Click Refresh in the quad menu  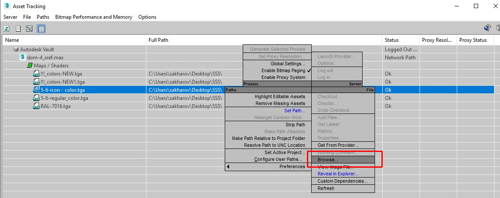click(x=326, y=188)
